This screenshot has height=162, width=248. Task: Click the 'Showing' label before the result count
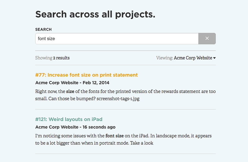pyautogui.click(x=44, y=58)
